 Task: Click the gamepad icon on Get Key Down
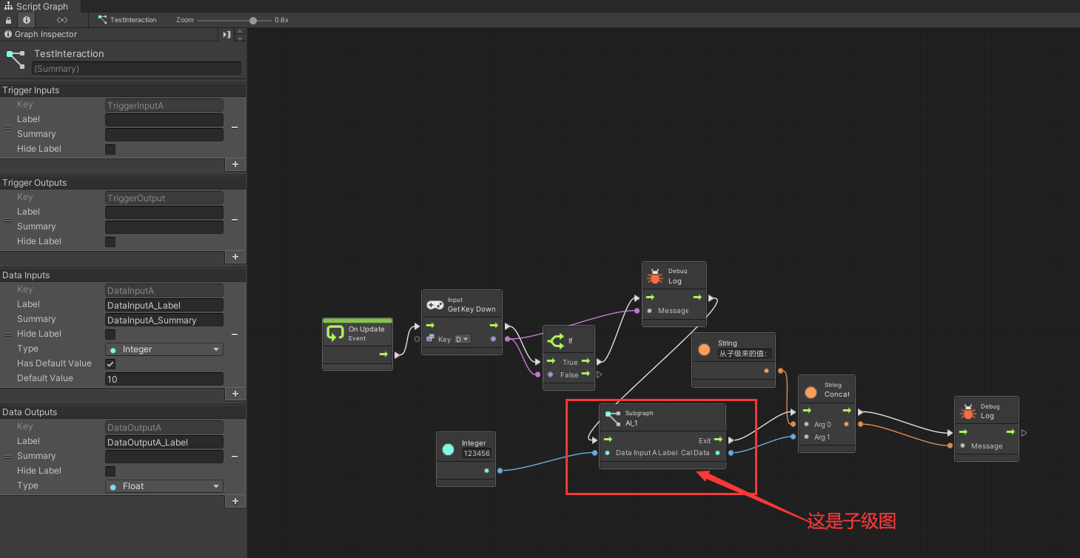[x=435, y=305]
